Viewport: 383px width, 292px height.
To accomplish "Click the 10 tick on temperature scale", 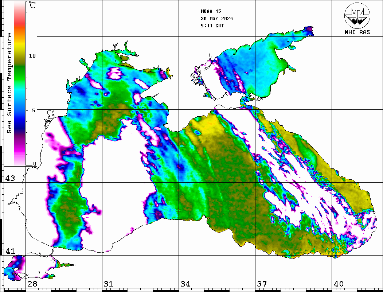I will click(32, 56).
